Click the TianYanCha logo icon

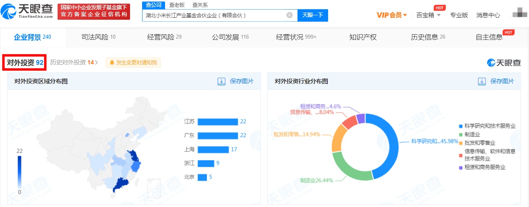point(9,12)
